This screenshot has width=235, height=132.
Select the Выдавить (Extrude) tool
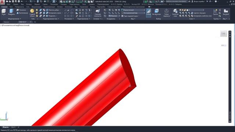pyautogui.click(x=11, y=12)
